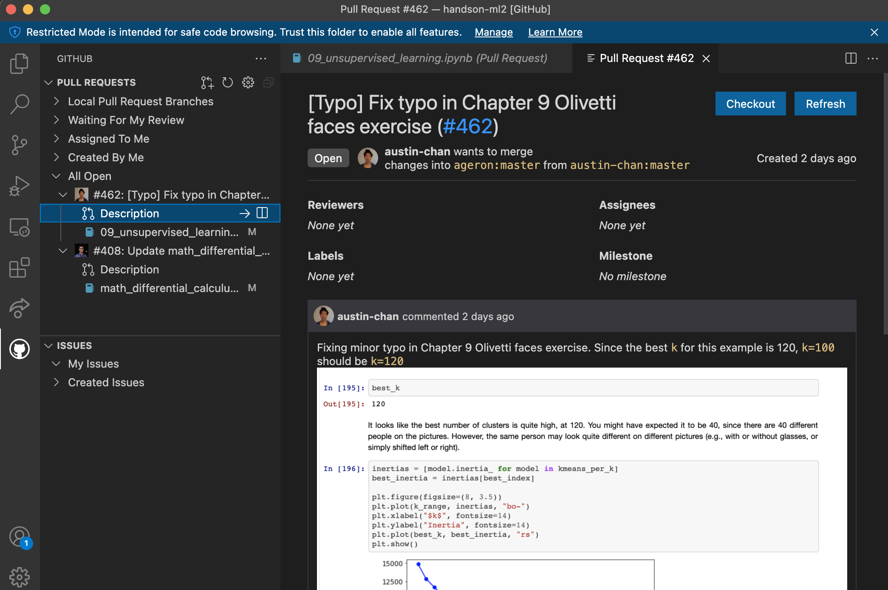
Task: Open the Extensions view
Action: click(x=20, y=268)
